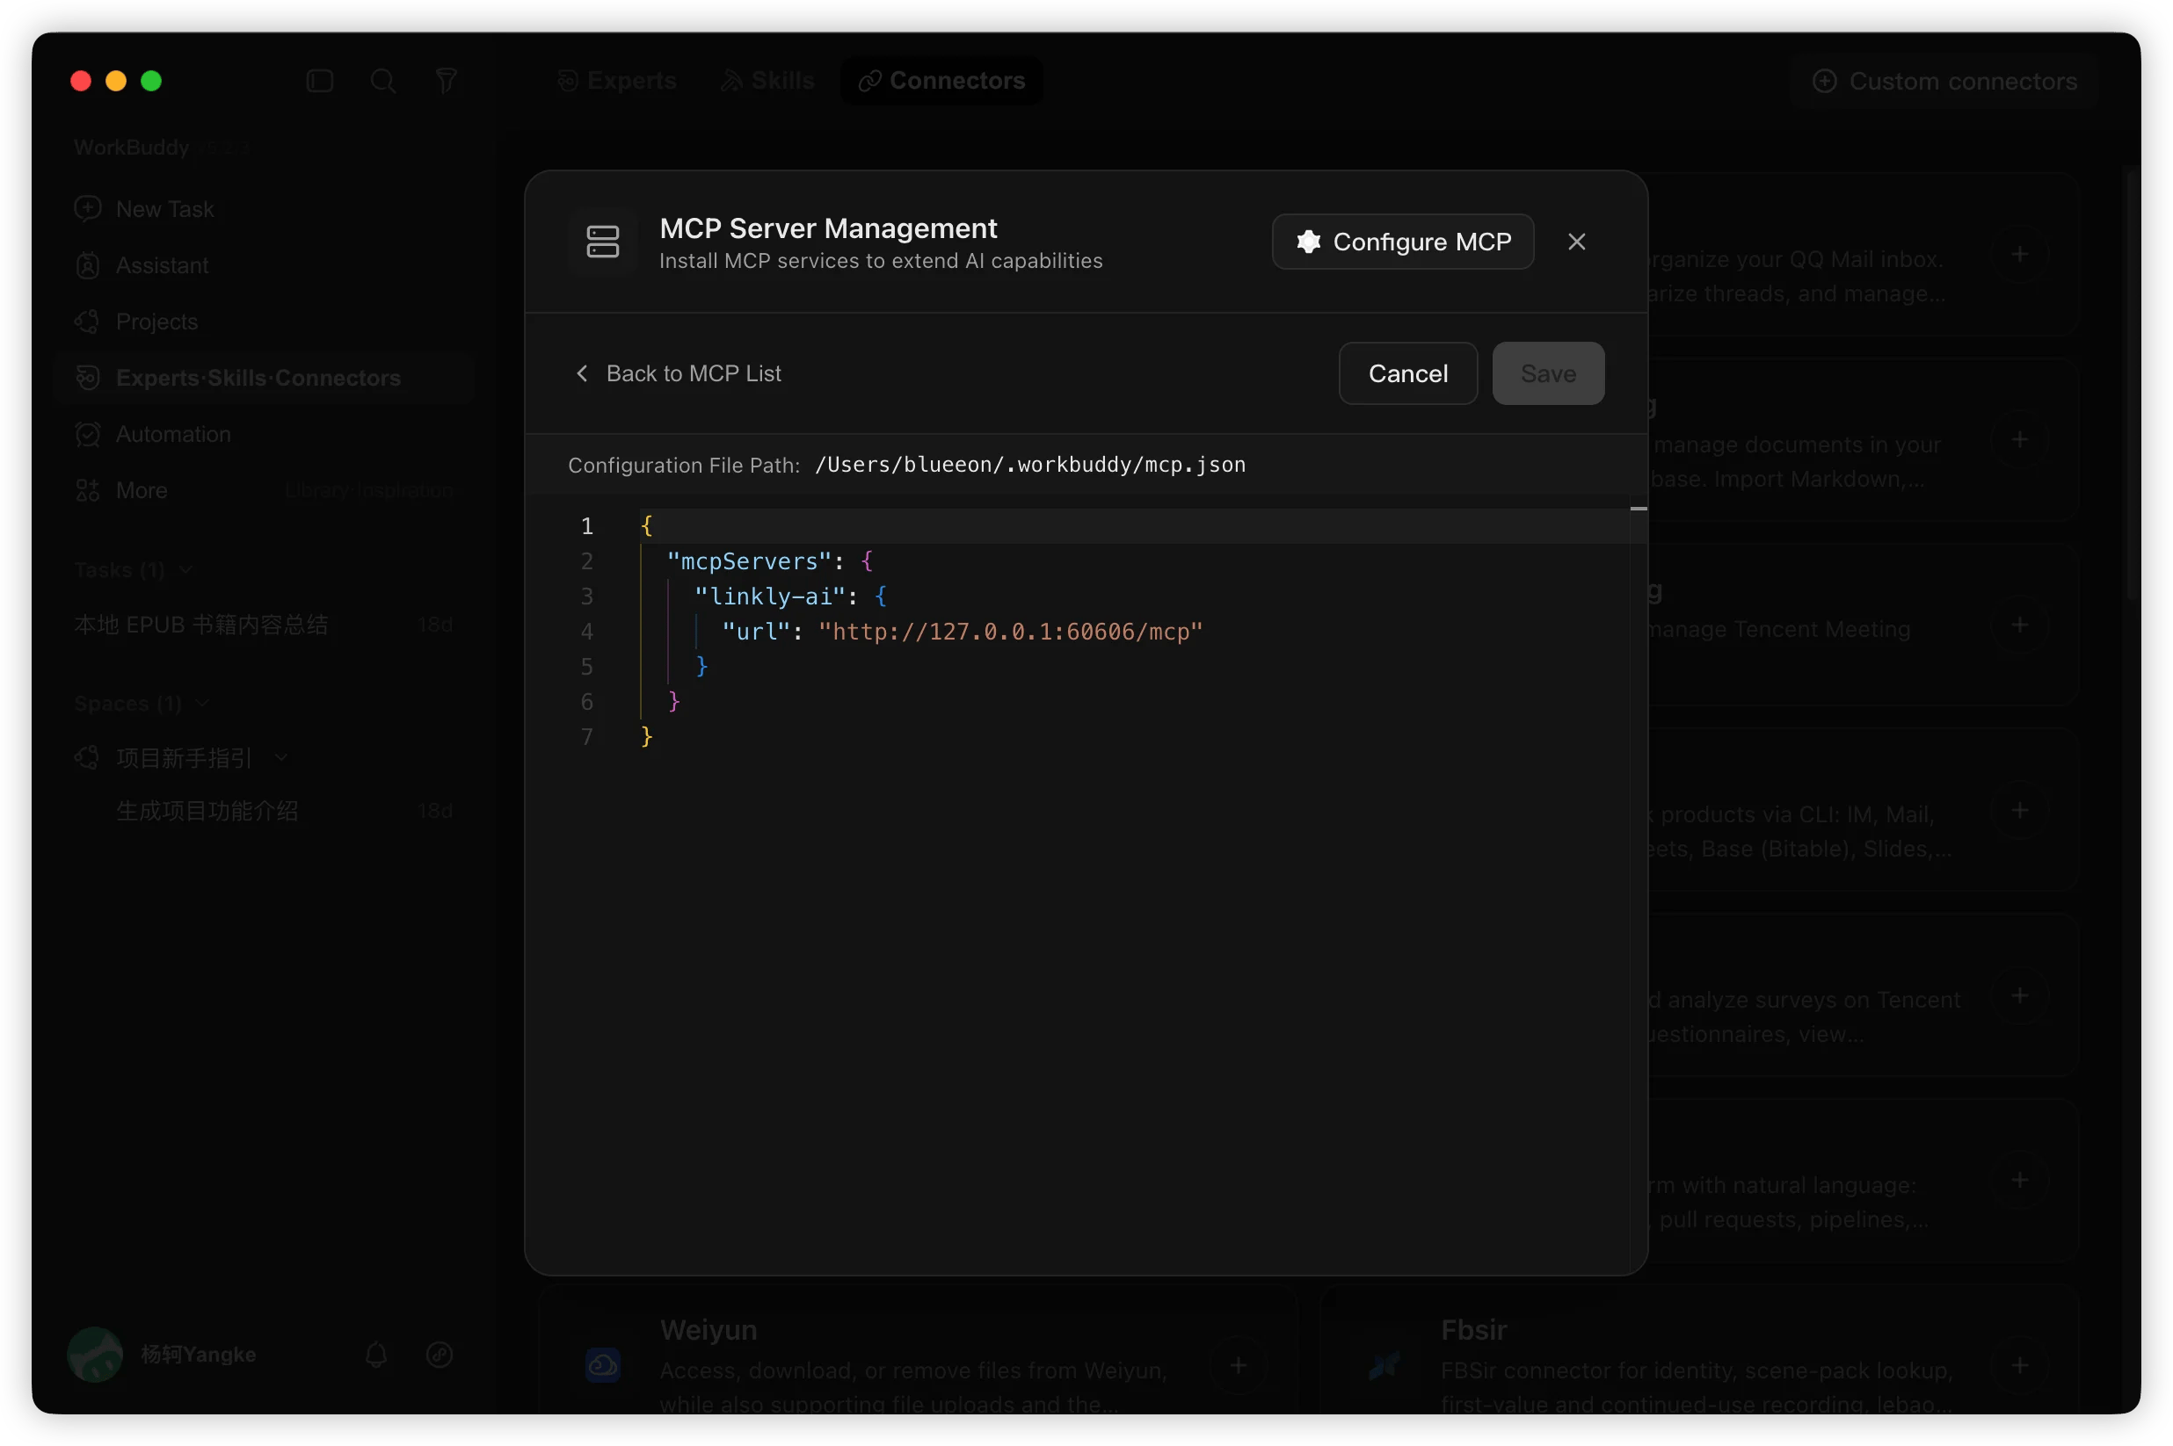Screen dimensions: 2173x1446
Task: Go back to MCP List
Action: pyautogui.click(x=679, y=373)
